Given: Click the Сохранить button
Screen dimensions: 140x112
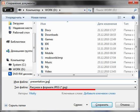Looking at the screenshot, I should 102,105.
